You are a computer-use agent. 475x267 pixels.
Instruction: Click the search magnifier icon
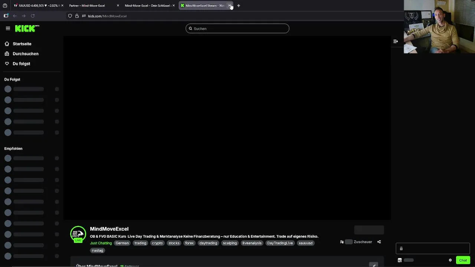click(x=190, y=29)
